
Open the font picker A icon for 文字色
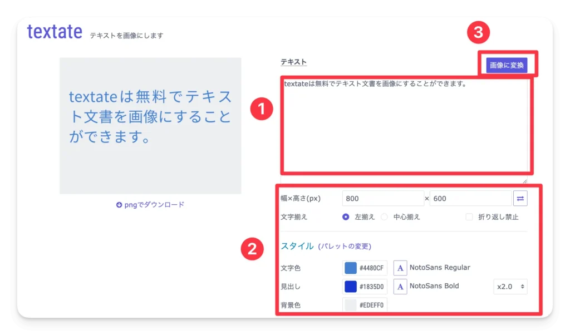tap(400, 268)
